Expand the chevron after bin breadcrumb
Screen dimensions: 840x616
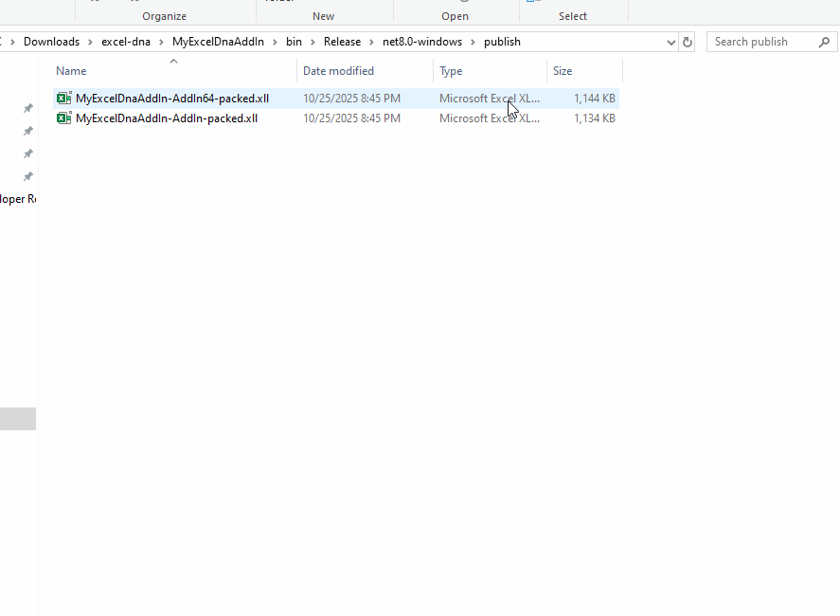point(313,42)
